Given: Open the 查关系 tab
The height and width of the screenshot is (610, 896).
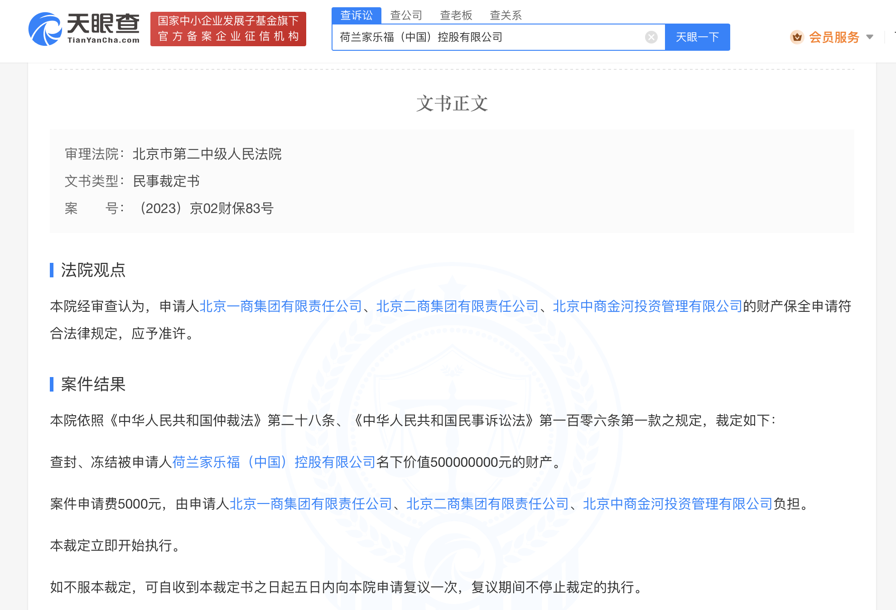Looking at the screenshot, I should [x=506, y=15].
